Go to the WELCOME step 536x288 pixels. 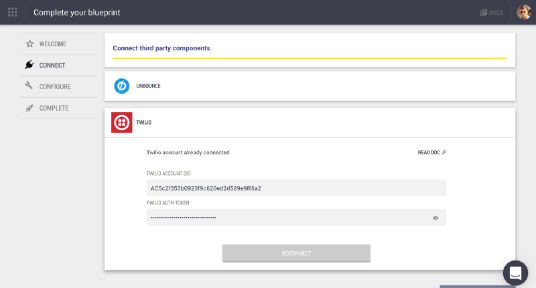(58, 44)
